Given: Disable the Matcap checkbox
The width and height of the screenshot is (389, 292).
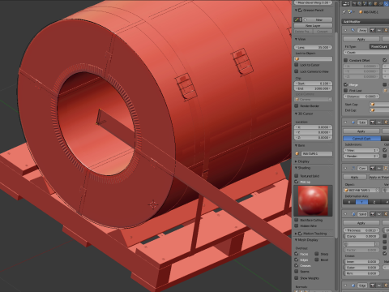Looking at the screenshot, I should [297, 182].
